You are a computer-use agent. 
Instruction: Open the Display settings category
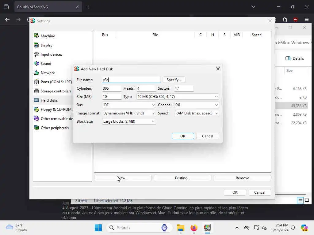click(x=47, y=45)
